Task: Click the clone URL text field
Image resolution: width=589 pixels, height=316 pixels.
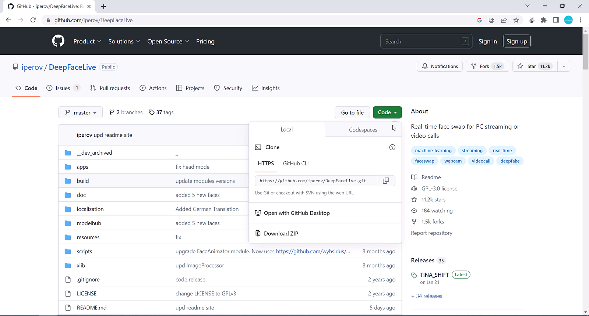Action: [x=317, y=181]
